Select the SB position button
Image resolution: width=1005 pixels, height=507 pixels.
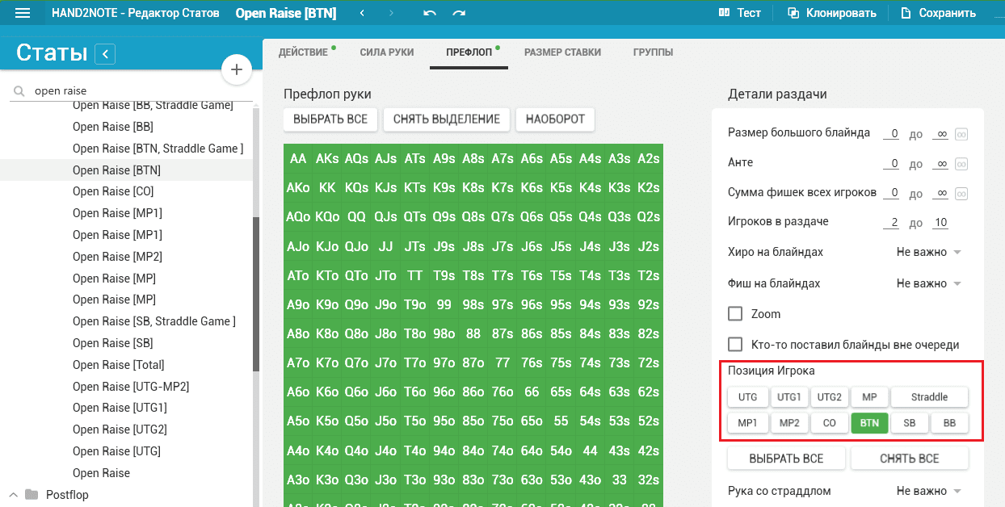click(x=910, y=423)
